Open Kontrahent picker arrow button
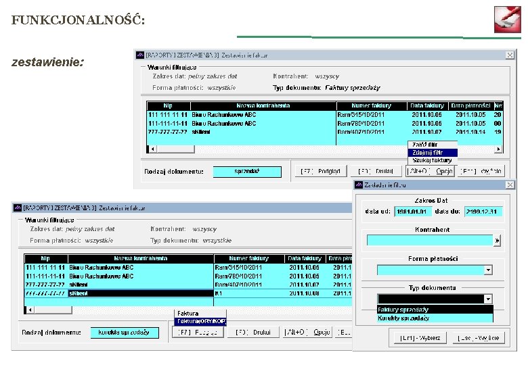The height and width of the screenshot is (365, 528). [497, 241]
